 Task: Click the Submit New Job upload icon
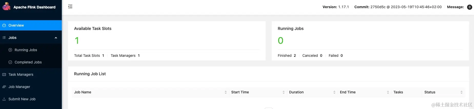(x=4, y=99)
